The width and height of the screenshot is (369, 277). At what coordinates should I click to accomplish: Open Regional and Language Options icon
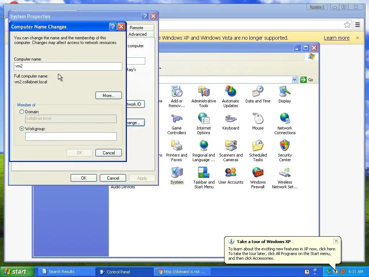204,151
